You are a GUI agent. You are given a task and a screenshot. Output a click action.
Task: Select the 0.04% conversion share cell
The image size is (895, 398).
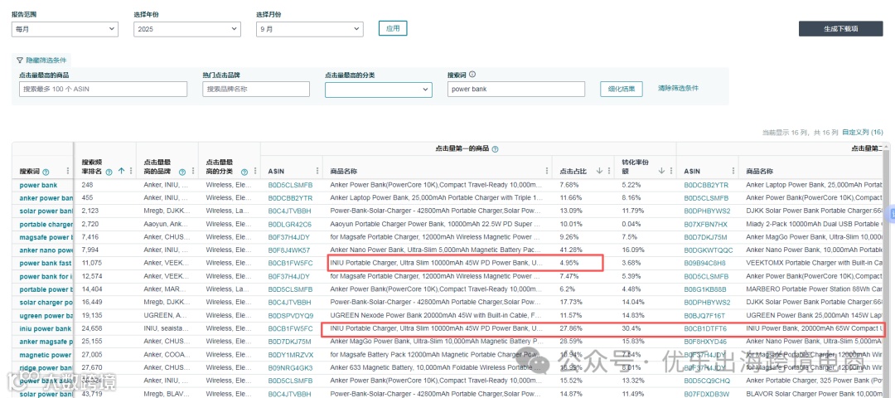point(631,225)
